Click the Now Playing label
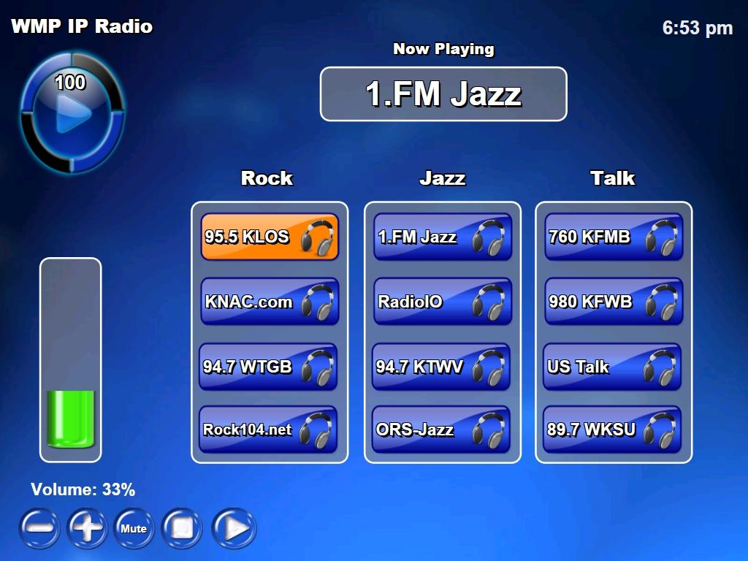This screenshot has width=748, height=561. click(443, 49)
